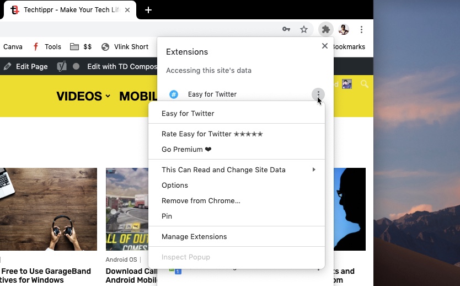This screenshot has height=286, width=460.
Task: Click the admin user avatar on the site
Action: click(x=347, y=84)
